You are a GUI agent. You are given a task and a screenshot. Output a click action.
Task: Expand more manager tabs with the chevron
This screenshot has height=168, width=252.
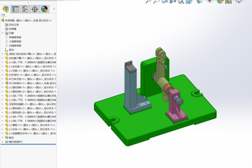(54, 9)
